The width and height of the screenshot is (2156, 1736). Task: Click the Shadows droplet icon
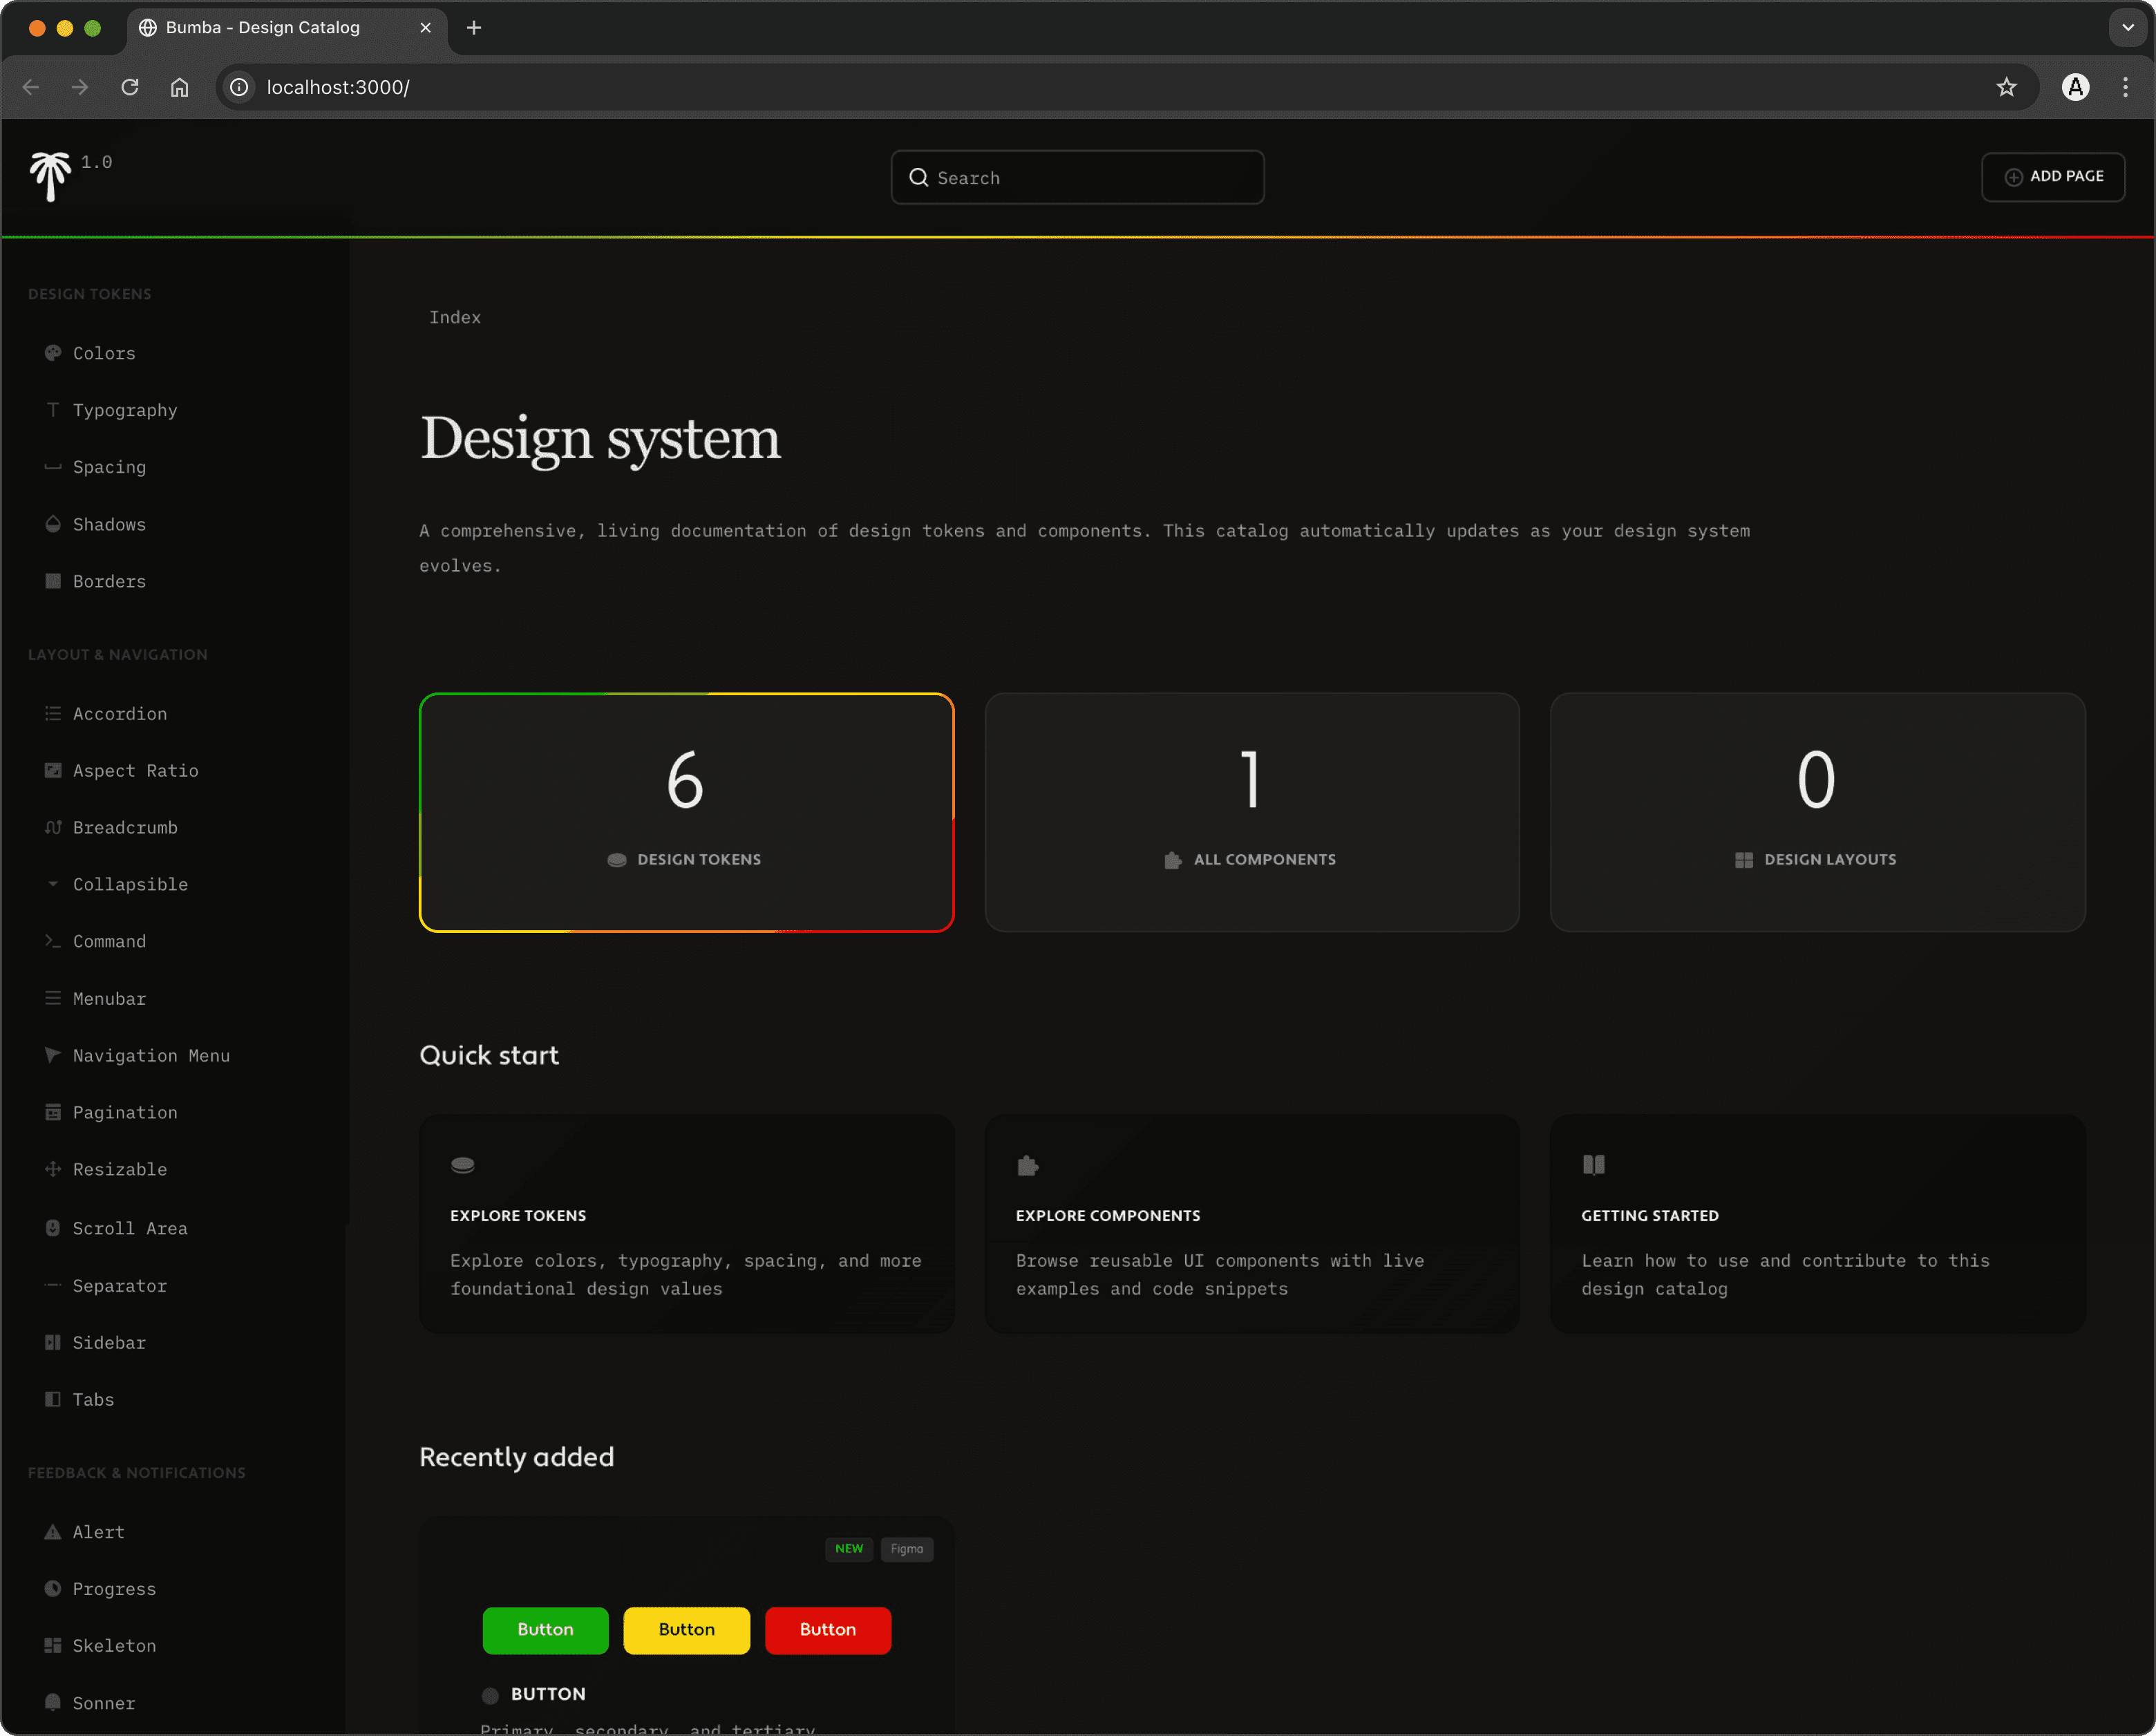[53, 524]
